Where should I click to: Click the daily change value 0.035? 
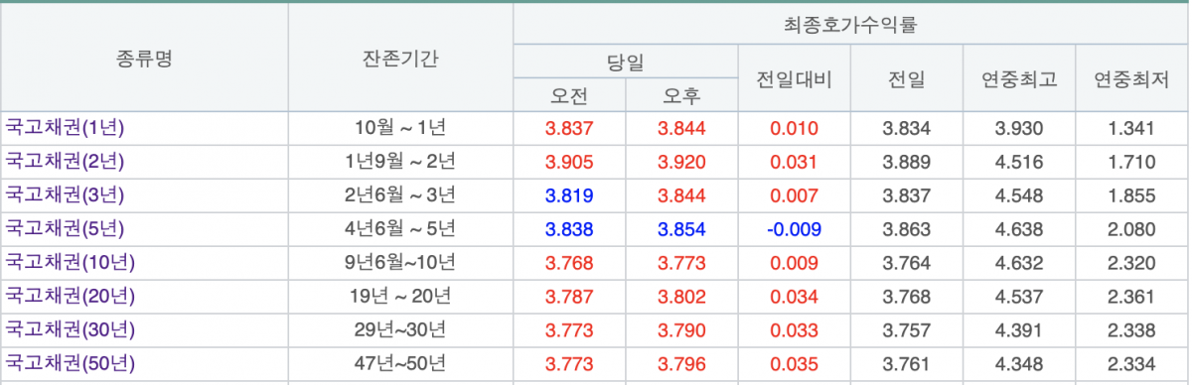click(794, 363)
